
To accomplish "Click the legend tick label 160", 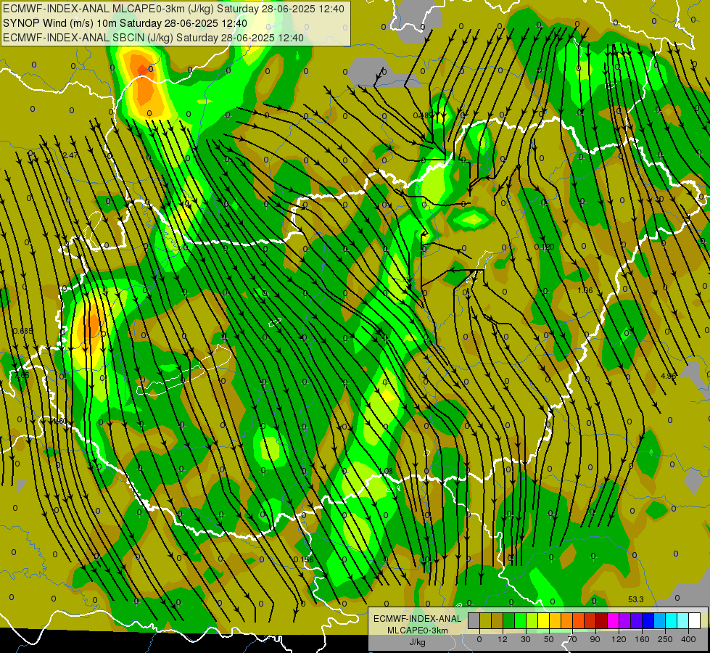I will click(642, 639).
